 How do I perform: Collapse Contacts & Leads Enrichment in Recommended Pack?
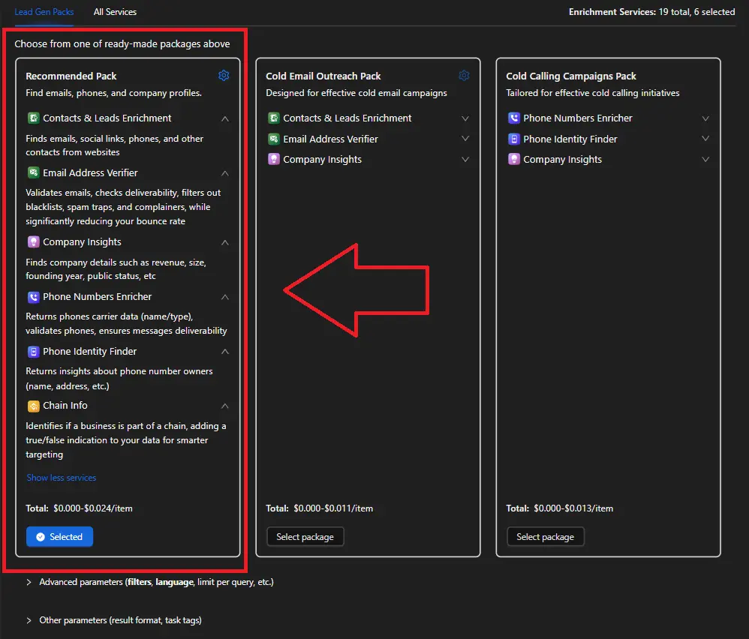[x=224, y=118]
